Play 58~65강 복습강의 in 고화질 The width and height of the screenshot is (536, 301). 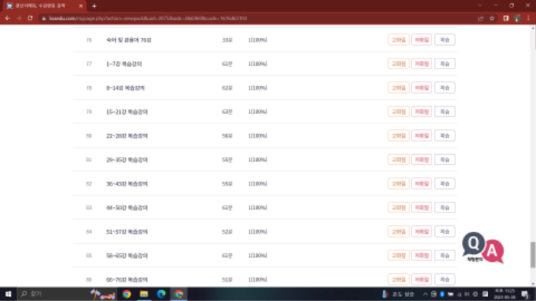coord(398,255)
